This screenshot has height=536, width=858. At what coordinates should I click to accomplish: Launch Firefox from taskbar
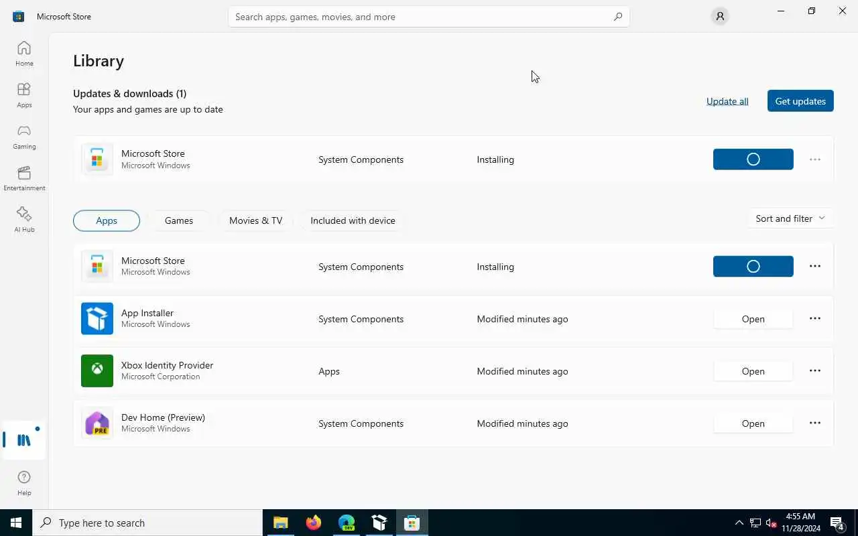tap(313, 523)
